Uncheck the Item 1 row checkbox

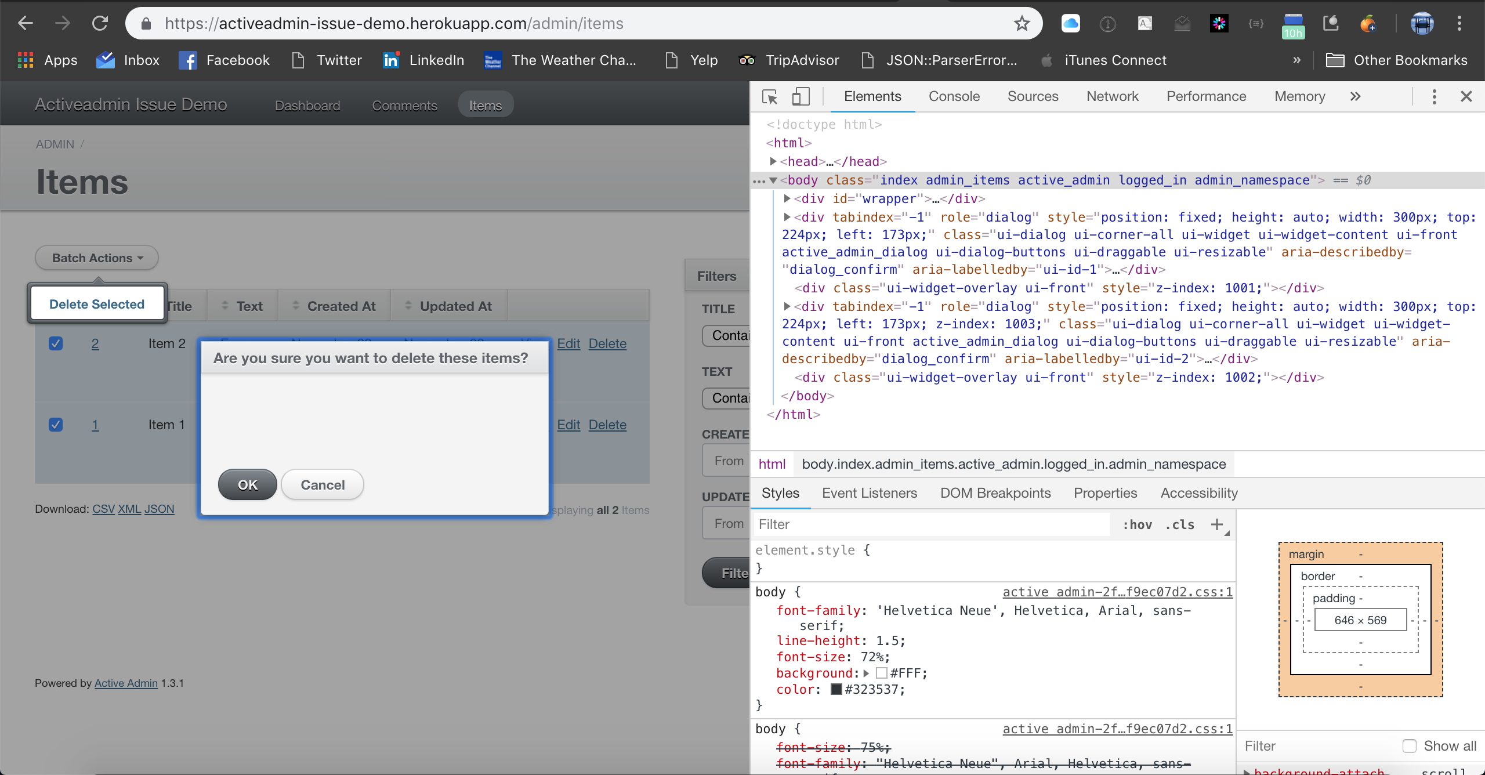pyautogui.click(x=55, y=424)
